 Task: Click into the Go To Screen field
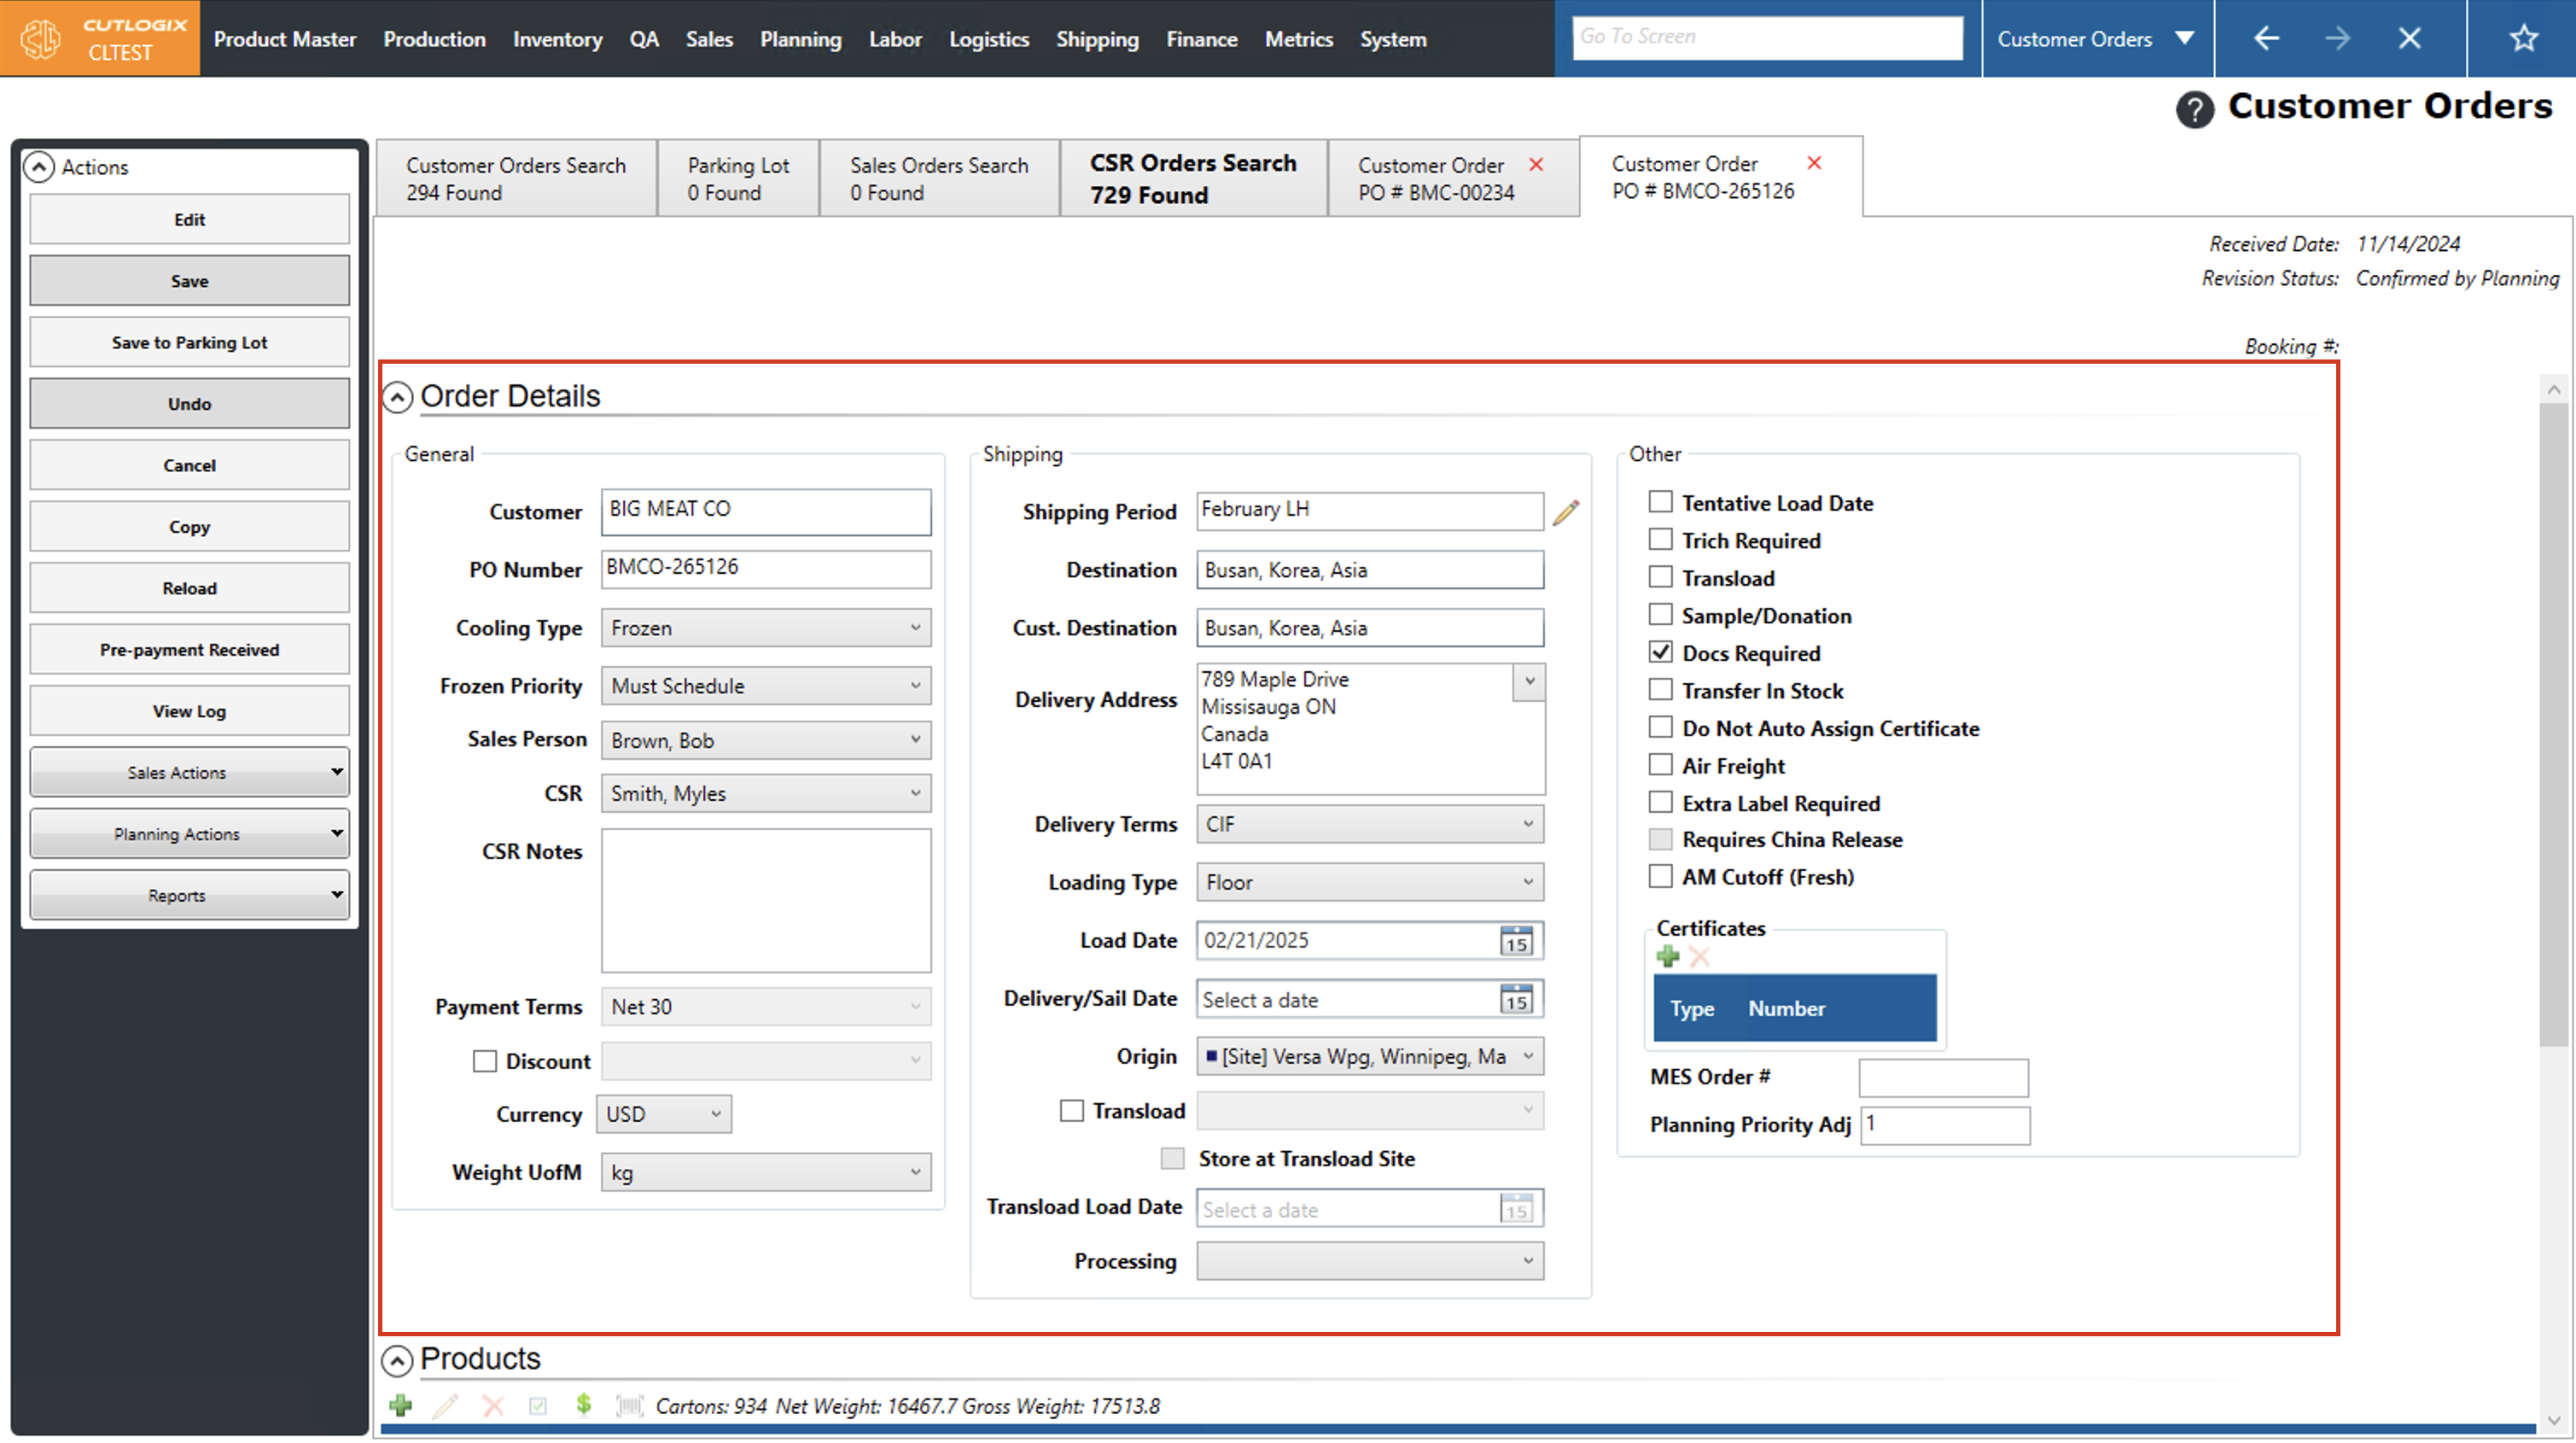pos(1766,37)
